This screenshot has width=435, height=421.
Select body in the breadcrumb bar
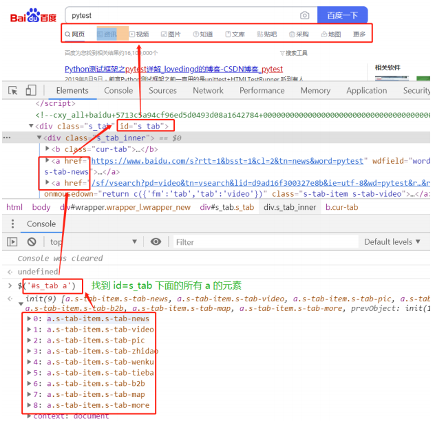point(41,207)
